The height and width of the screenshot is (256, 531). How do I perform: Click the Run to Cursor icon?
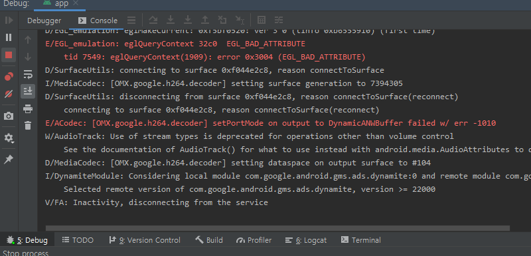(x=240, y=21)
